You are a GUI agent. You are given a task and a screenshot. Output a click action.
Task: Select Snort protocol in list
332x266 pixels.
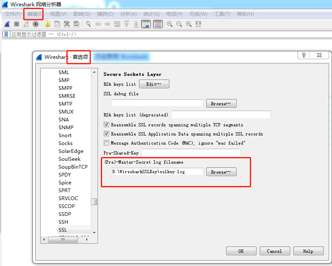pos(65,135)
